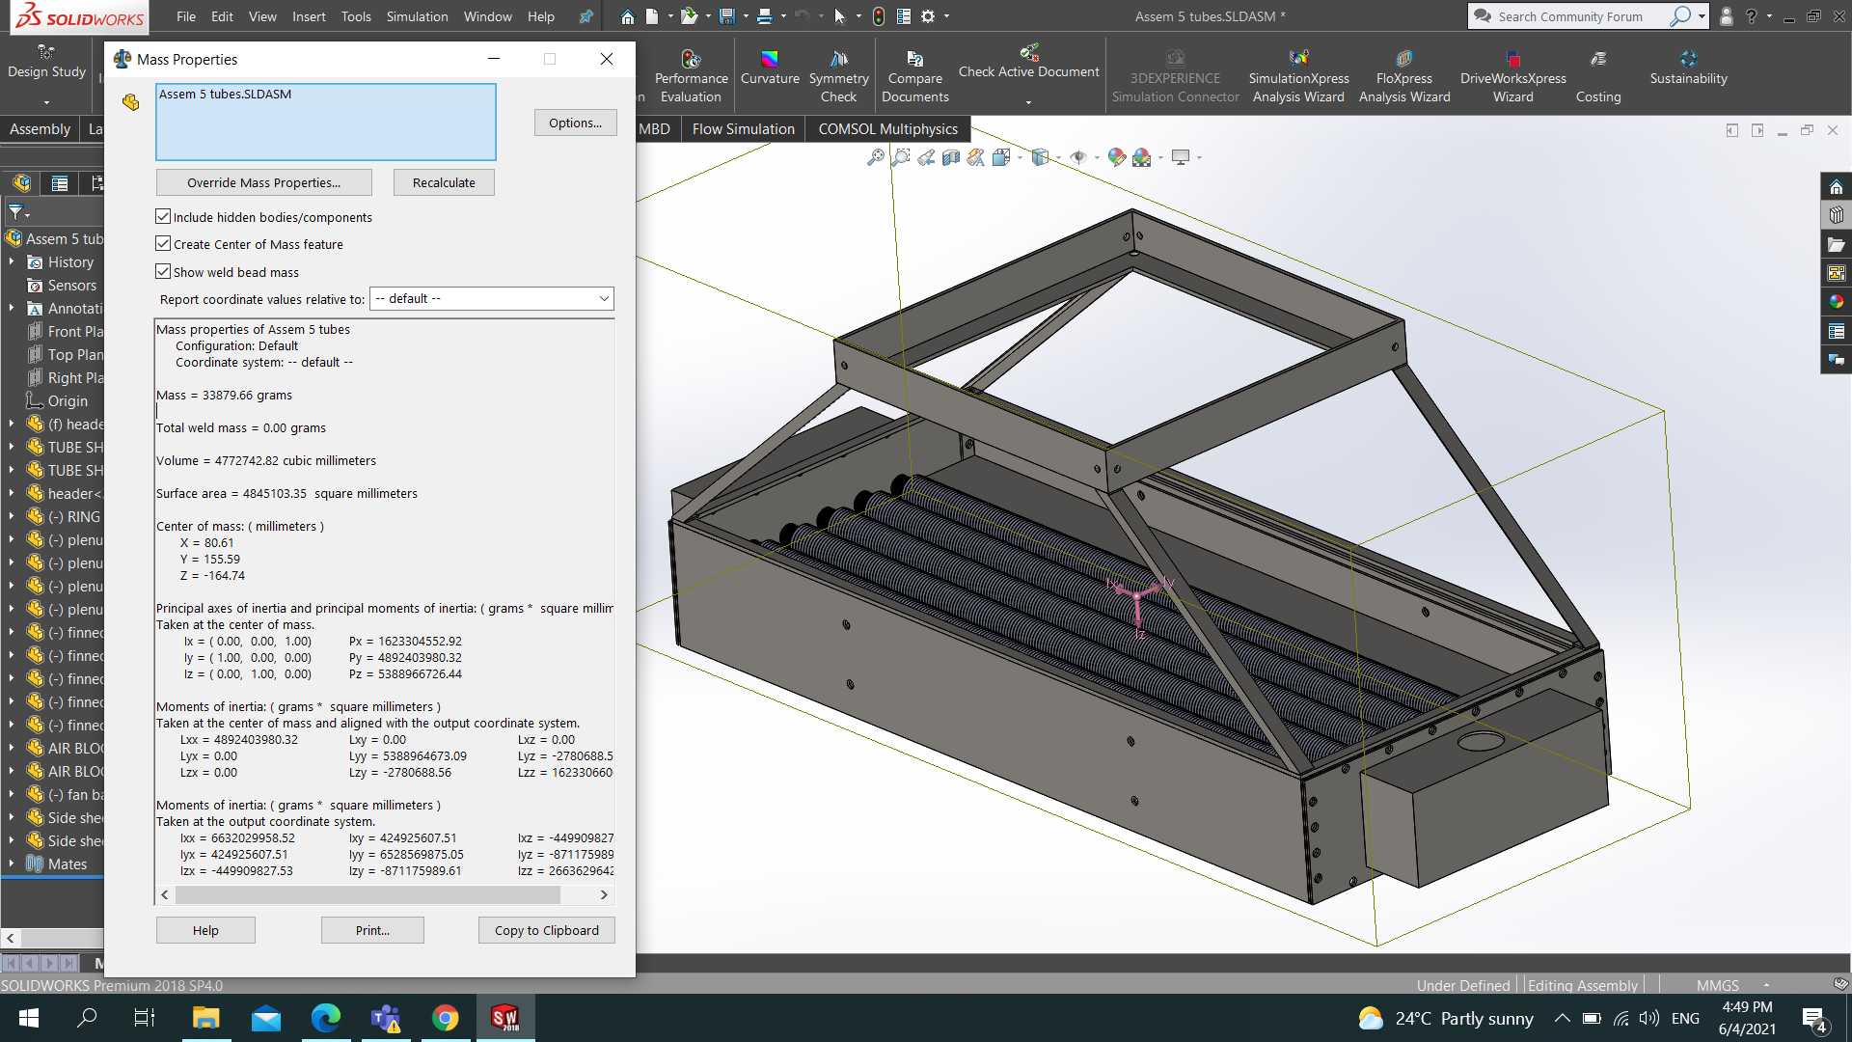Click the Options... button
Viewport: 1852px width, 1042px height.
click(575, 123)
